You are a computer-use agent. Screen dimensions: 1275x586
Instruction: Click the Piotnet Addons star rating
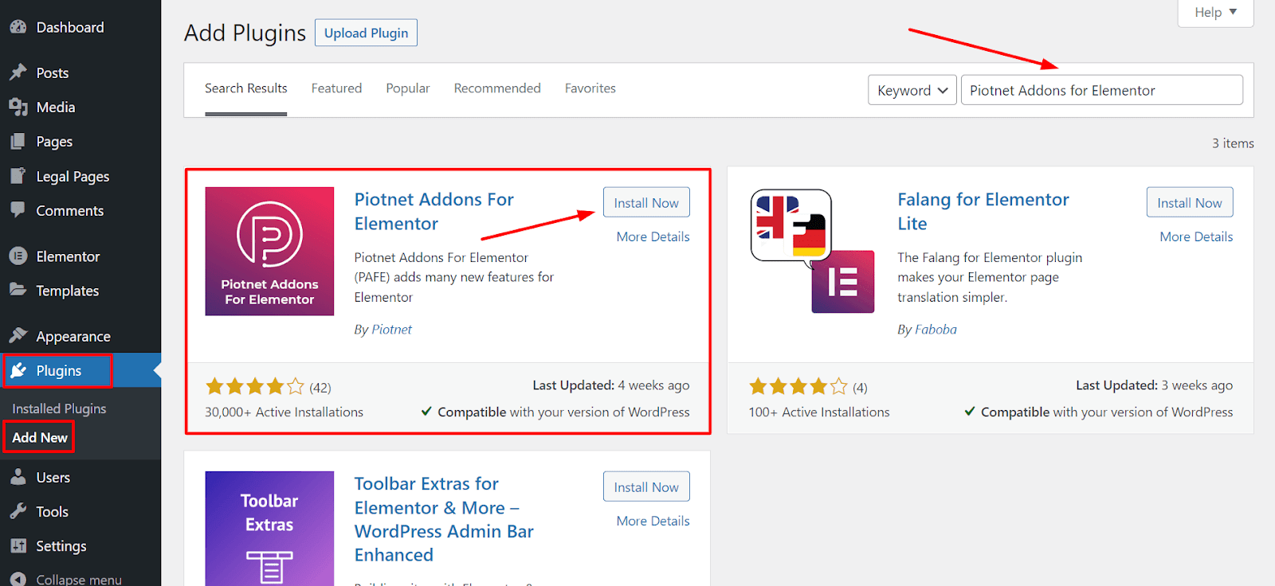tap(255, 387)
